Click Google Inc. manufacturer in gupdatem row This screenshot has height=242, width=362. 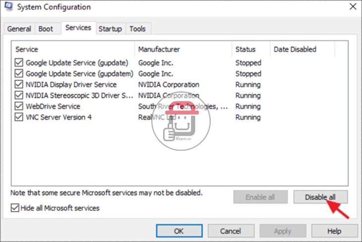(x=156, y=74)
